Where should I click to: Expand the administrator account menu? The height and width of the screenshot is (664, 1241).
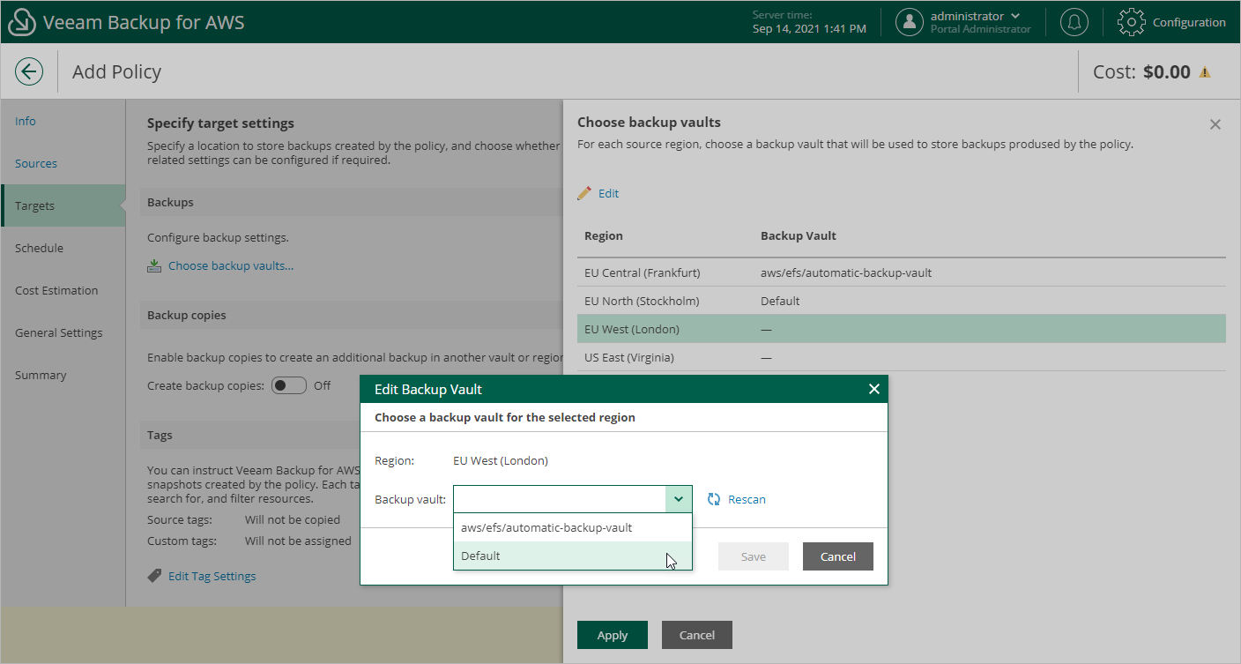[x=1015, y=16]
